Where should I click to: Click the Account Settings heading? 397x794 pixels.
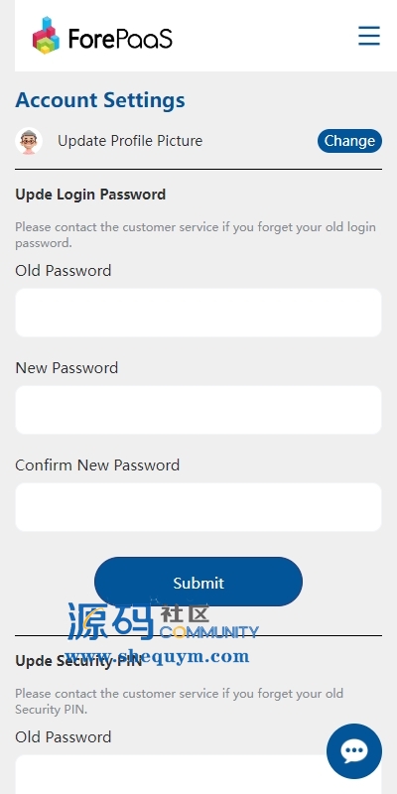(x=100, y=100)
